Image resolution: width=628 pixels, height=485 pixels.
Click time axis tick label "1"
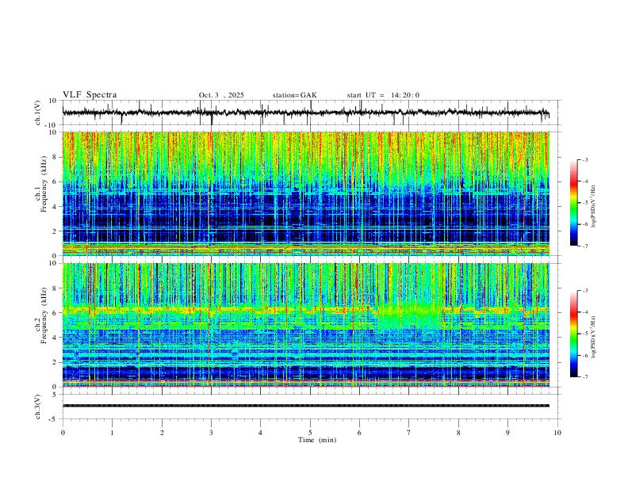[112, 433]
